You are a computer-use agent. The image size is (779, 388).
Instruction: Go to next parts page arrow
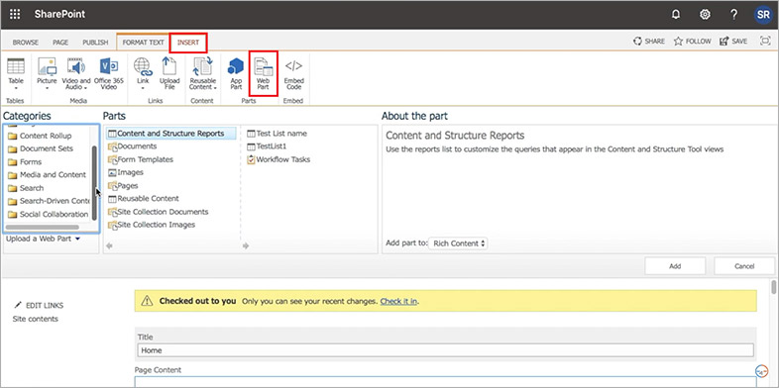click(246, 245)
